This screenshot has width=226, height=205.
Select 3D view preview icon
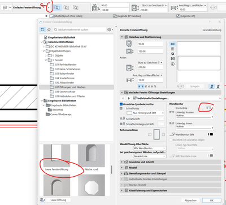(x=172, y=54)
